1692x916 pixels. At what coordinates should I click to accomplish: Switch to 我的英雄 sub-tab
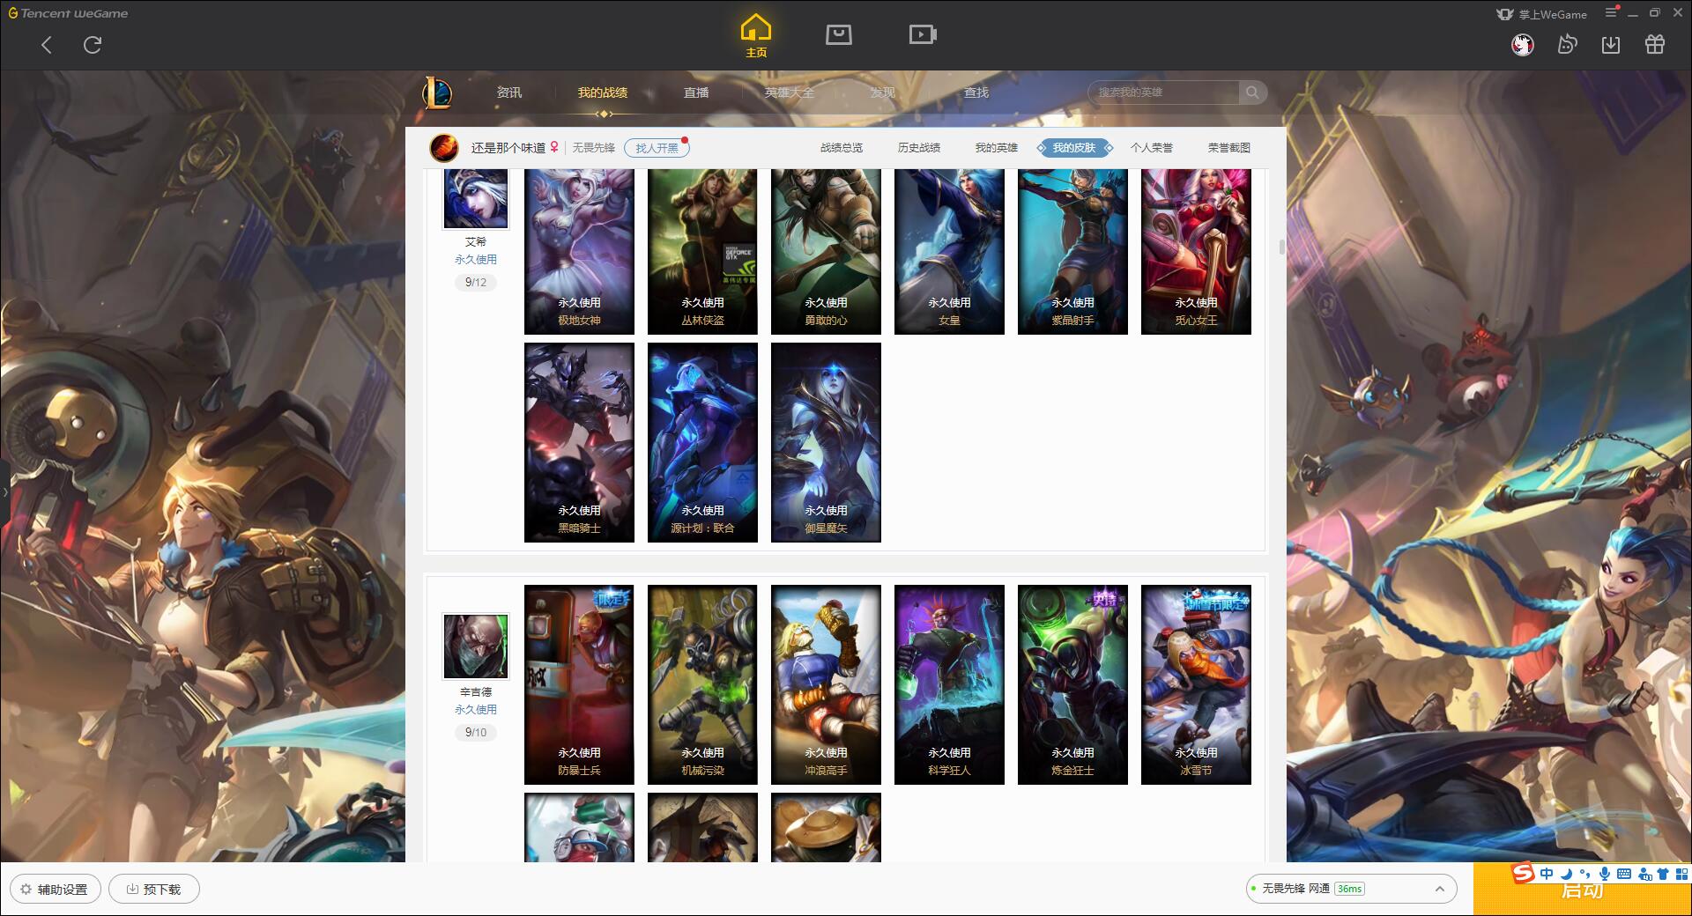click(997, 148)
